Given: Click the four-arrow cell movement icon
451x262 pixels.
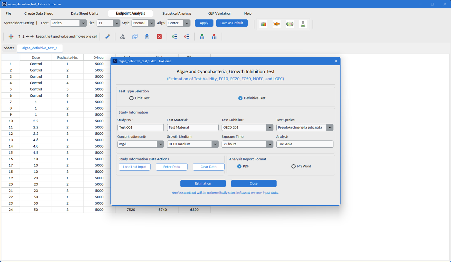Looking at the screenshot, I should tap(11, 36).
